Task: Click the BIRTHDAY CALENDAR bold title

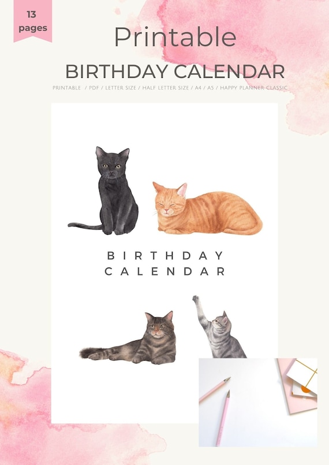Action: point(175,72)
